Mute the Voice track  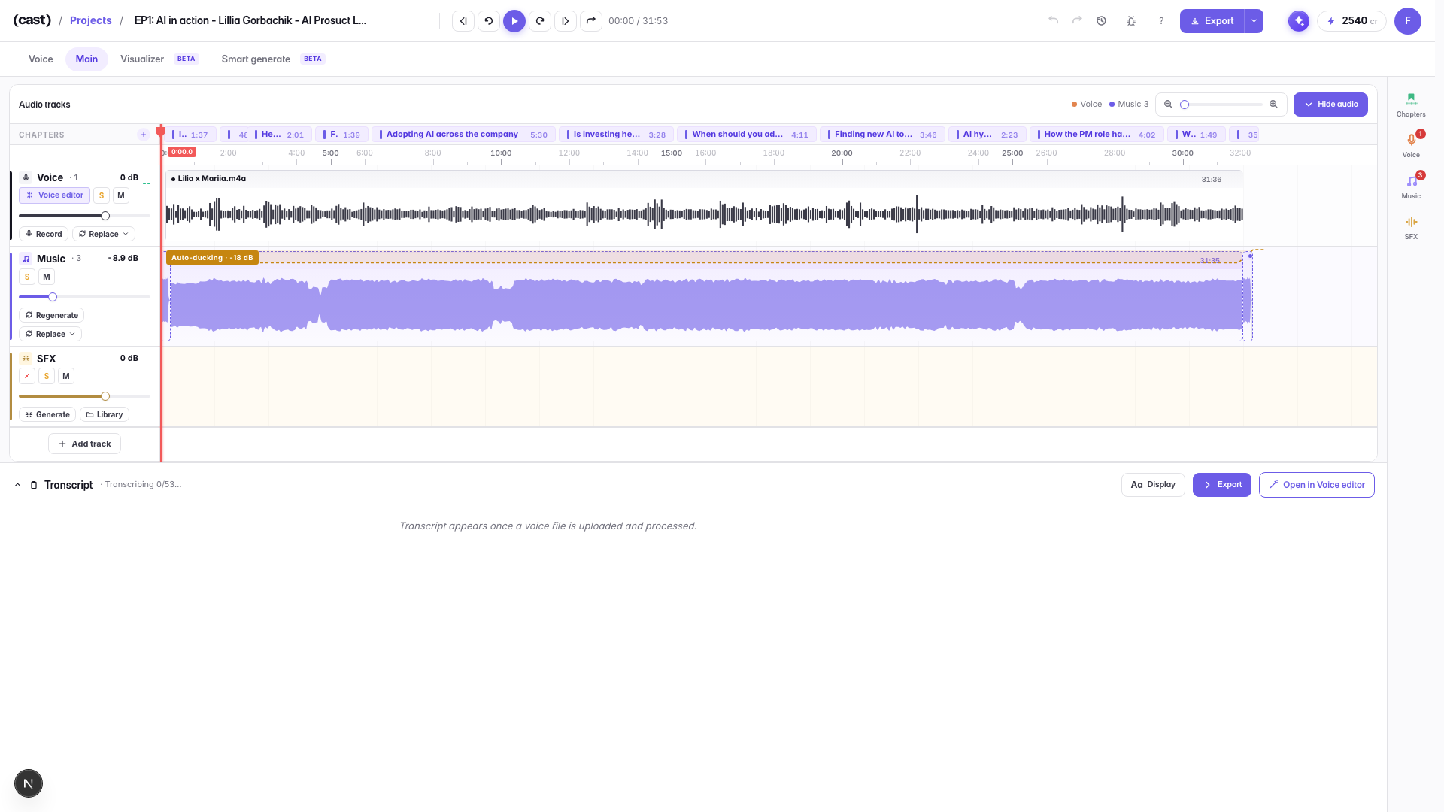click(121, 195)
